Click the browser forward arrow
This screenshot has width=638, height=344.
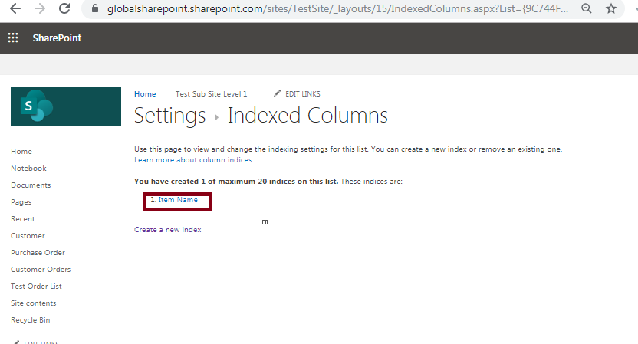tap(40, 8)
